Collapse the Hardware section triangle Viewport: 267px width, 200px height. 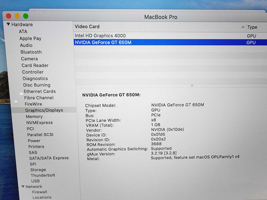[x=8, y=24]
